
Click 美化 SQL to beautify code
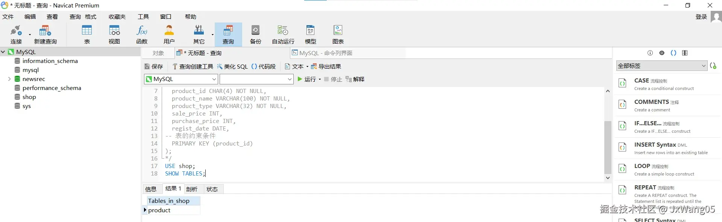click(x=232, y=66)
